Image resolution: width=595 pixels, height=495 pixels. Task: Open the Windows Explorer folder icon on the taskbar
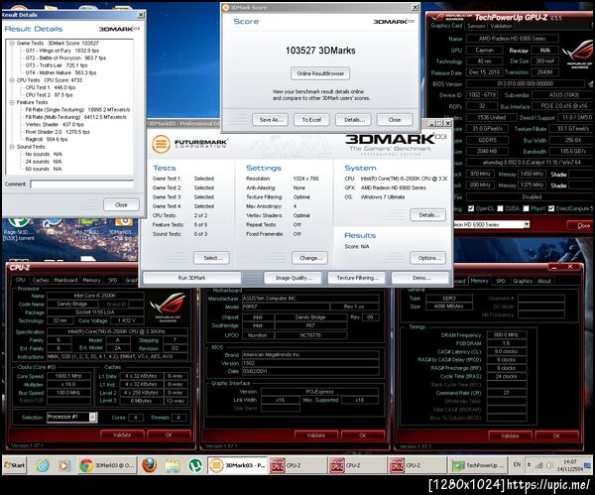coord(173,465)
